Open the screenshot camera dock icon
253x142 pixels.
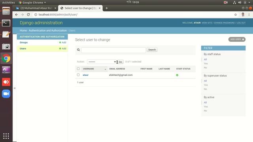pos(6,47)
